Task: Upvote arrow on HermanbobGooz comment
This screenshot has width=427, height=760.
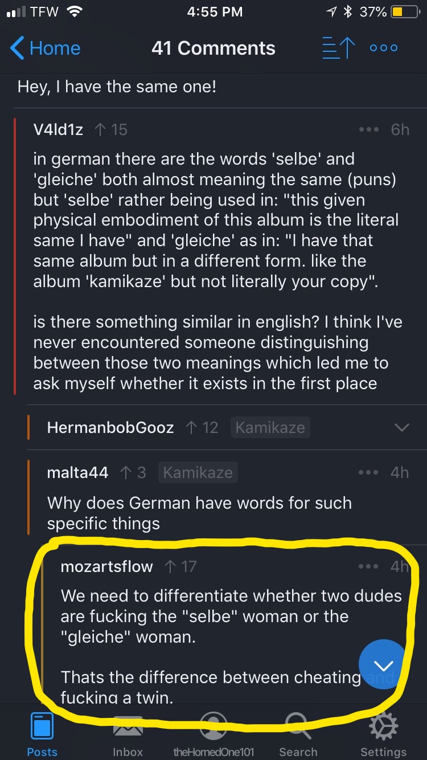Action: click(191, 427)
